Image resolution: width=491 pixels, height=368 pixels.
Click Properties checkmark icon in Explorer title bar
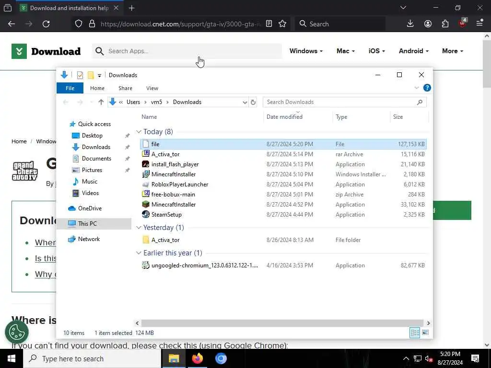[80, 75]
